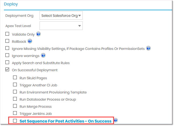Expand the Apex Test Level dropdown
Viewport: 174px width, 126px height.
tap(61, 26)
